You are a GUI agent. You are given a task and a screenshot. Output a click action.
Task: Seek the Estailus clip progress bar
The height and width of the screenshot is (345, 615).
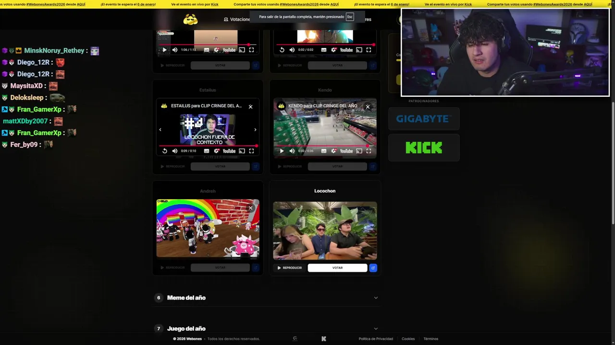(208, 146)
